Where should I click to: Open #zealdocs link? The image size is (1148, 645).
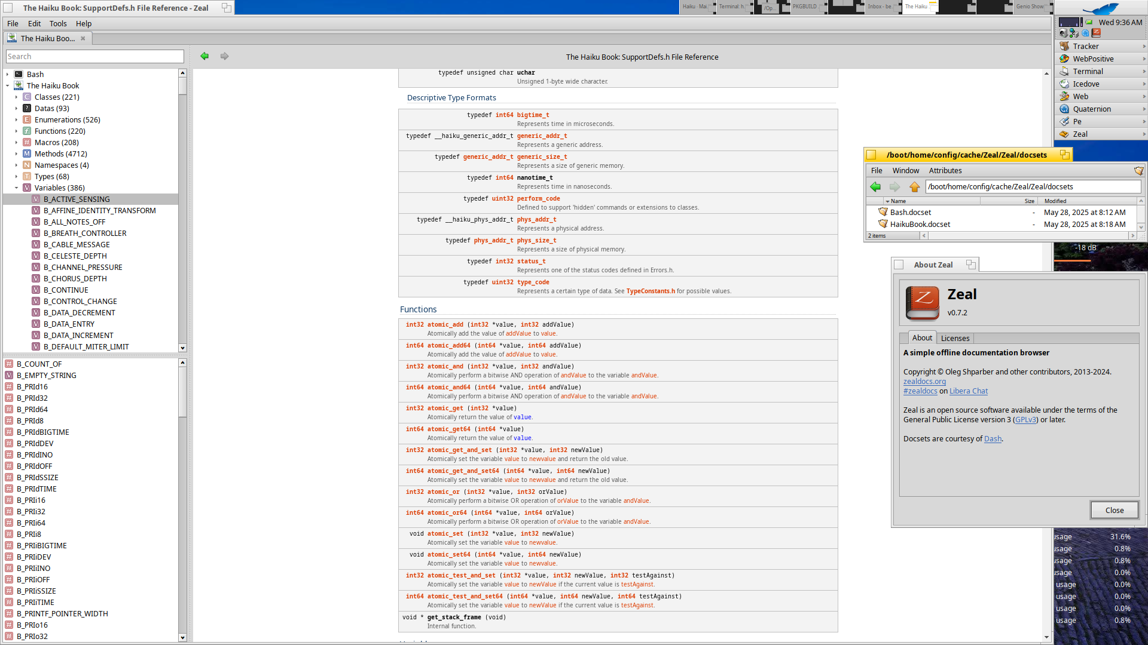[920, 391]
